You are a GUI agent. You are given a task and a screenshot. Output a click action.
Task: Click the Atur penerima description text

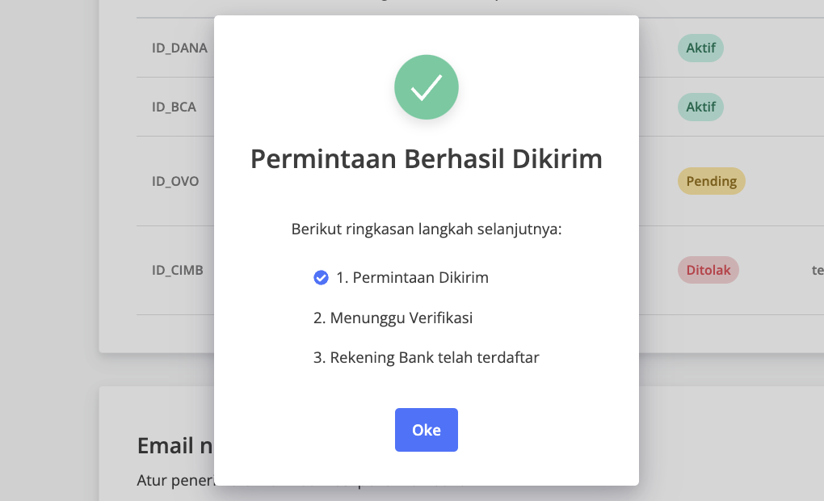[176, 480]
